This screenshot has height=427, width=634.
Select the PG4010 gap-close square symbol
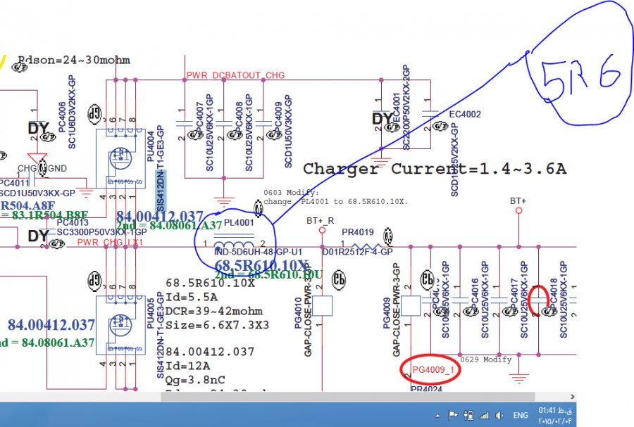click(322, 305)
